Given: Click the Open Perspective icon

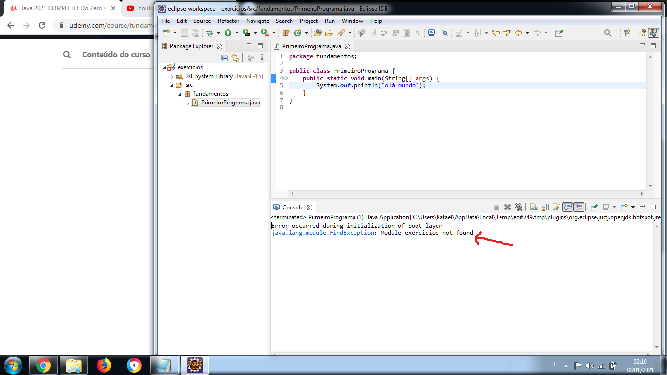Looking at the screenshot, I should point(626,33).
